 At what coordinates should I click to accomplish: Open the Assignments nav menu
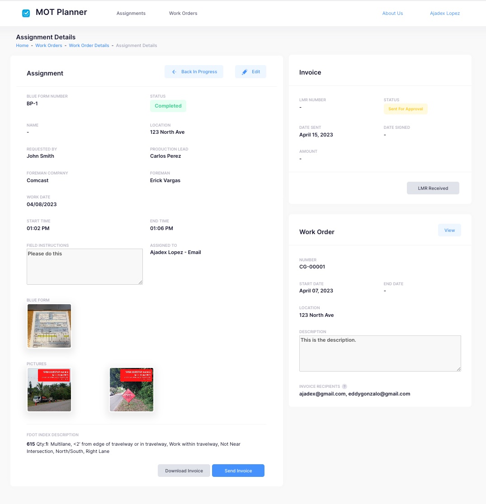click(131, 13)
